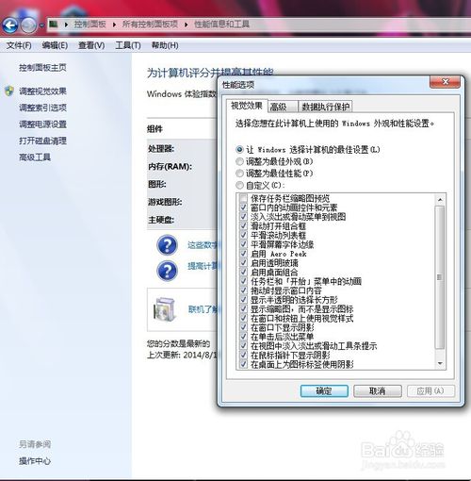Select 自定义 radio button
The width and height of the screenshot is (471, 481).
[x=239, y=185]
